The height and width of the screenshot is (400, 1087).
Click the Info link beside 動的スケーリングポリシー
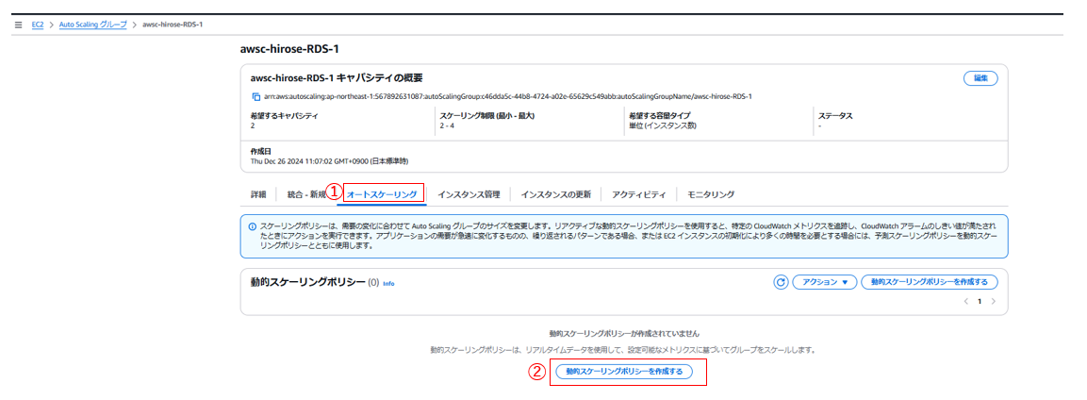(388, 284)
